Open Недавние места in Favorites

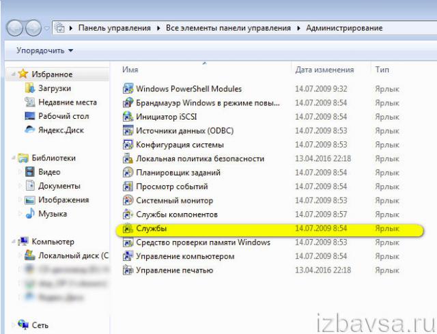pyautogui.click(x=68, y=102)
